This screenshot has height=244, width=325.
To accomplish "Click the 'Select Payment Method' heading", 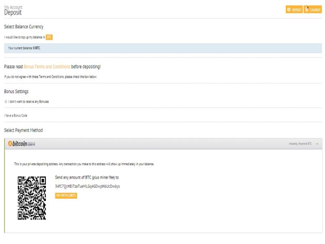I will click(23, 130).
